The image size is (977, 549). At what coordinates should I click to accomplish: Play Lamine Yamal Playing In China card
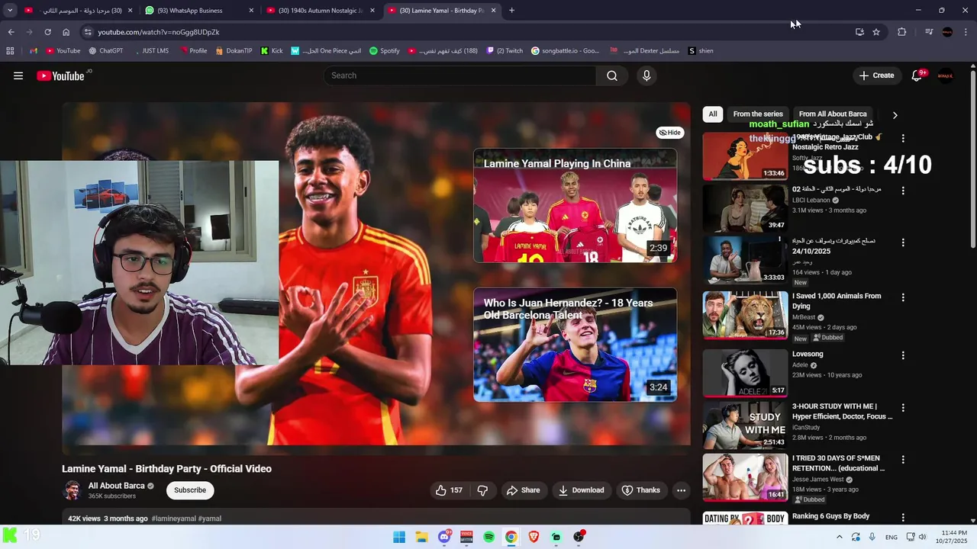(x=575, y=205)
